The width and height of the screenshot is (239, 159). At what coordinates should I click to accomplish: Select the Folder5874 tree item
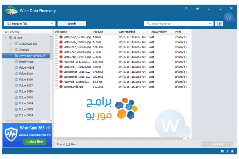[x=26, y=103]
